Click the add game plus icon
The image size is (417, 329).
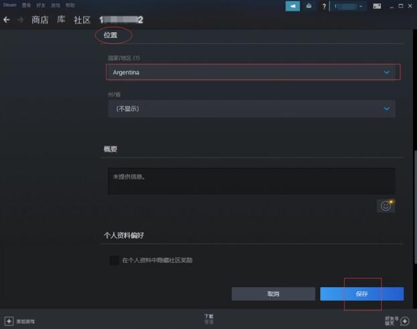pyautogui.click(x=9, y=321)
